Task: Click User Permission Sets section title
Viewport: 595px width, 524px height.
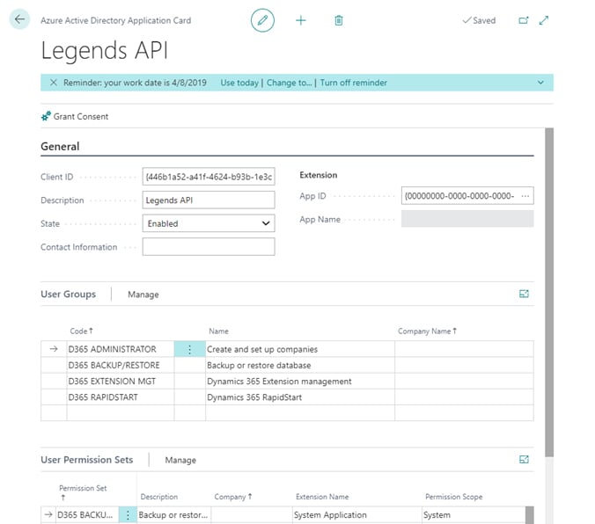Action: pyautogui.click(x=86, y=460)
